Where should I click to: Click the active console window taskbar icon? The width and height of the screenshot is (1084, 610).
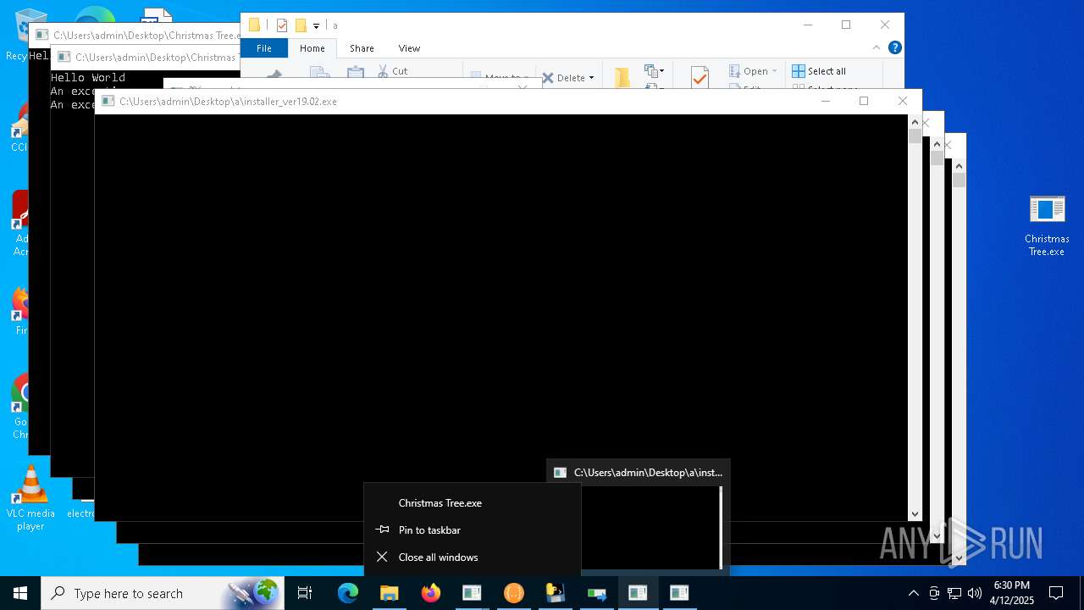(x=639, y=593)
